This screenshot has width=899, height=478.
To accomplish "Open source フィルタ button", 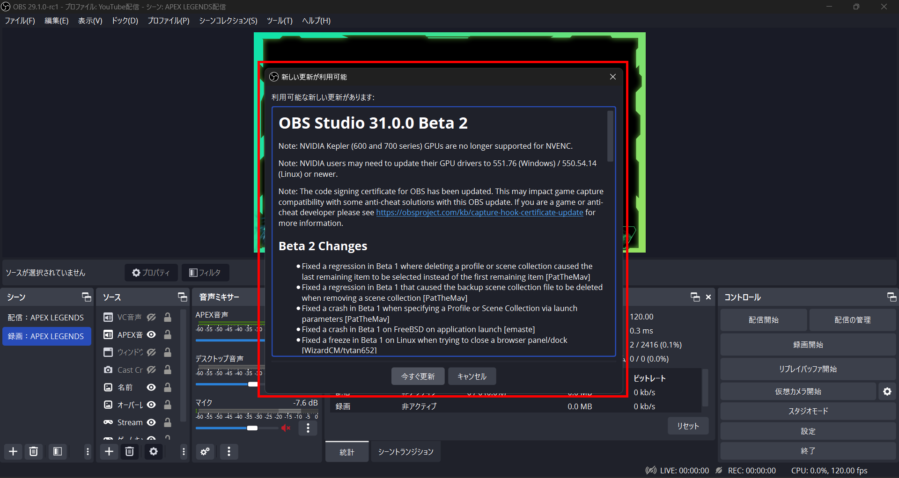I will click(x=205, y=273).
